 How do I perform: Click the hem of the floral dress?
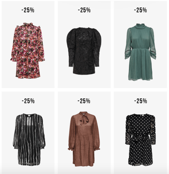(28, 75)
